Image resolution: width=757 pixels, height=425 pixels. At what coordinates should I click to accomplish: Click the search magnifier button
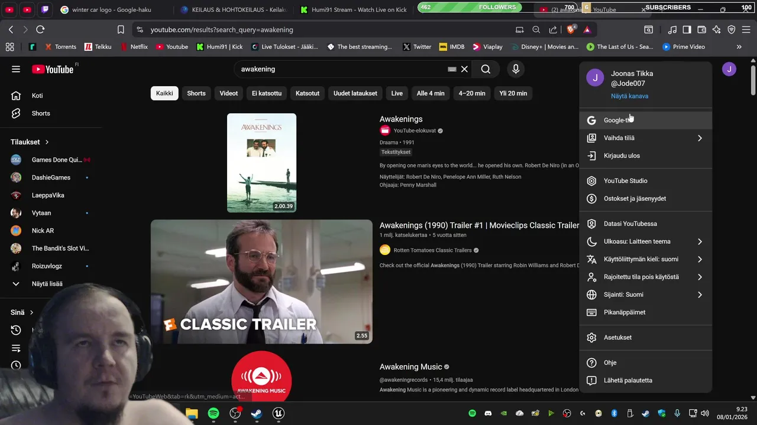486,69
